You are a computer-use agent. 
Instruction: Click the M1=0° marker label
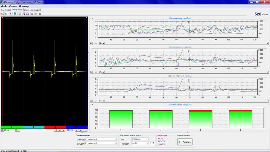161,138
